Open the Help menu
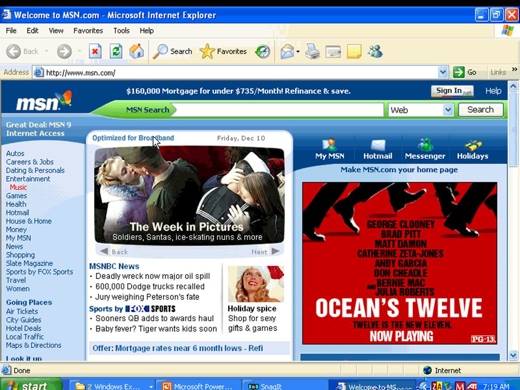520x390 pixels. [147, 30]
